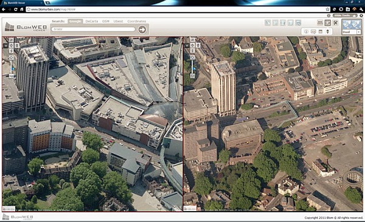Click the info circle icon in sub-toolbar
This screenshot has width=365, height=222.
click(x=307, y=32)
